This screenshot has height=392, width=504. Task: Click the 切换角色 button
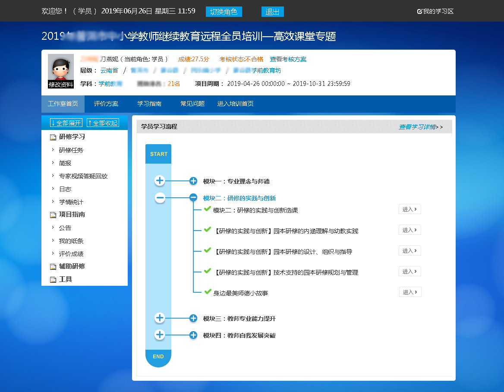coord(224,12)
